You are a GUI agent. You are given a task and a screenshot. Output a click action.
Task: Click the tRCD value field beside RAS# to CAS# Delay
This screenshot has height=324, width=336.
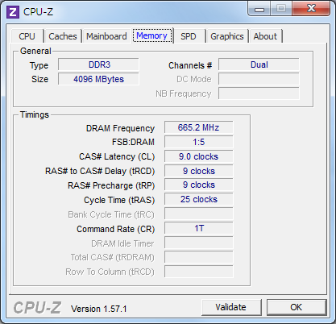(199, 171)
